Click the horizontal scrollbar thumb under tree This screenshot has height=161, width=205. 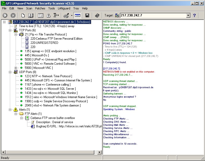click(x=50, y=152)
